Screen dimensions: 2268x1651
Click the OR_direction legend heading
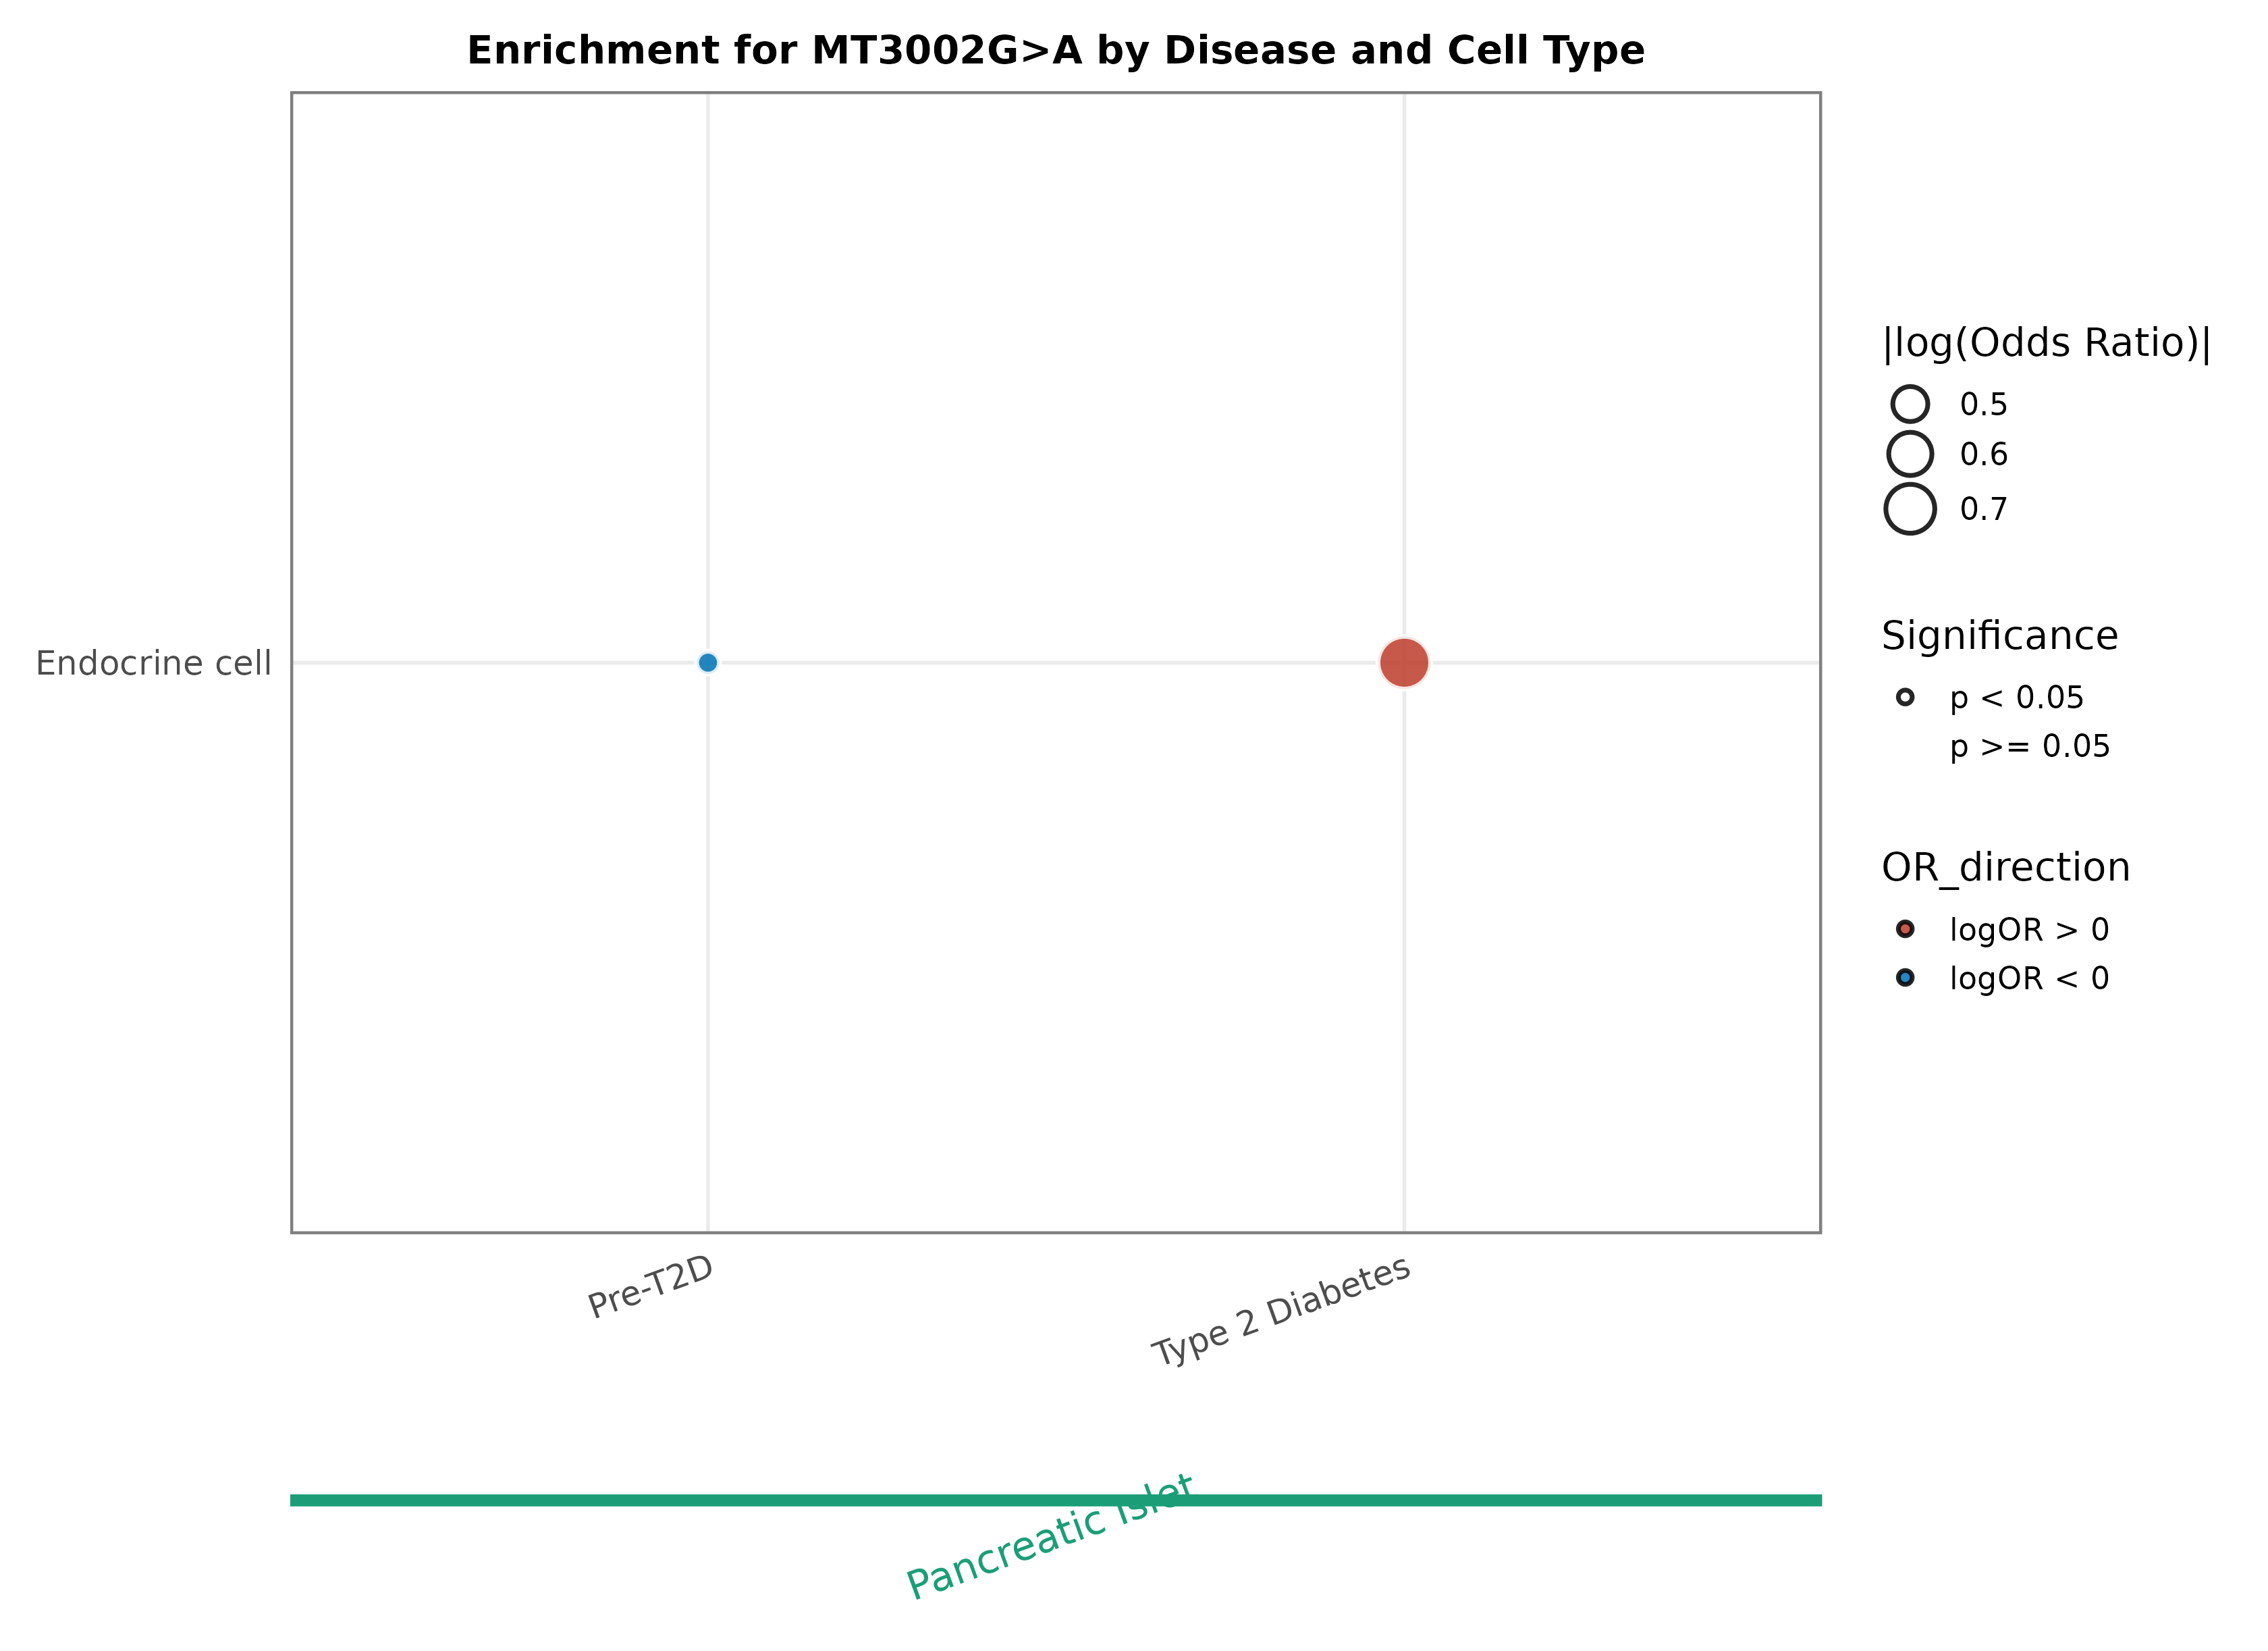[2005, 868]
